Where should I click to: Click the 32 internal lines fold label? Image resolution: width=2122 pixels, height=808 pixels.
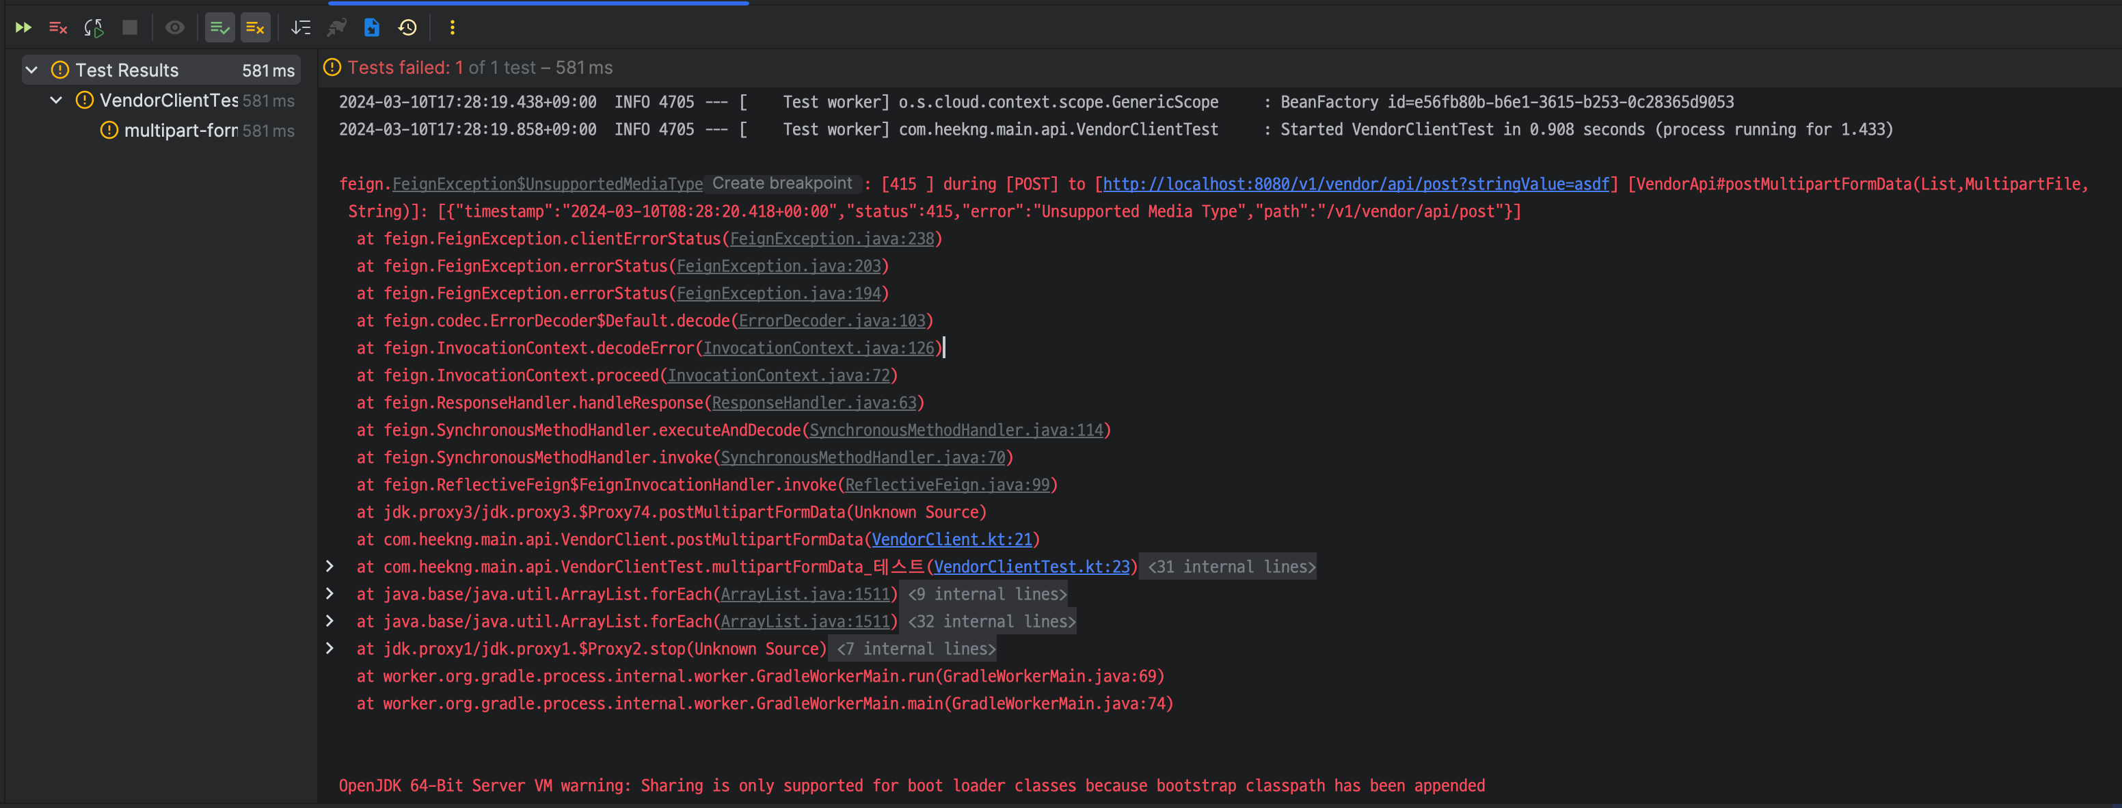tap(991, 622)
